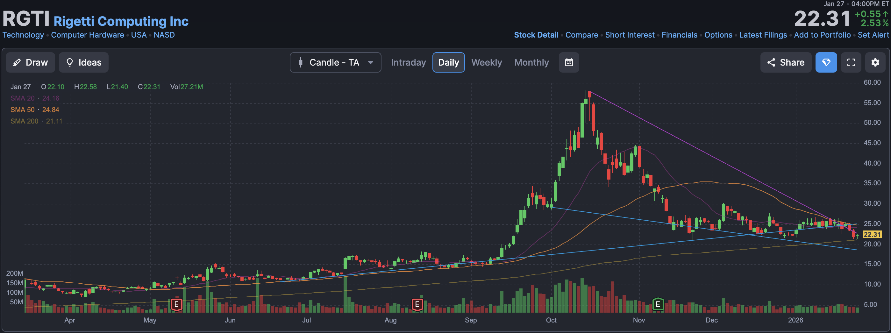This screenshot has height=333, width=891.
Task: Open chart settings gear icon
Action: (875, 63)
